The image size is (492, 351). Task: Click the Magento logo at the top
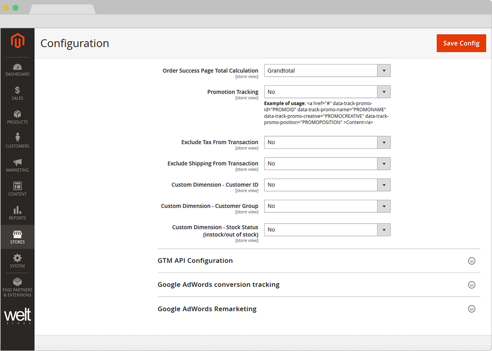tap(17, 42)
